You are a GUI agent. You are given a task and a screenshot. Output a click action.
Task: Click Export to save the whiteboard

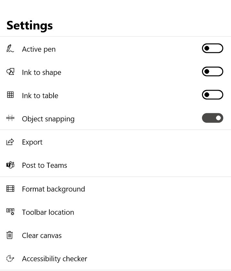point(32,142)
